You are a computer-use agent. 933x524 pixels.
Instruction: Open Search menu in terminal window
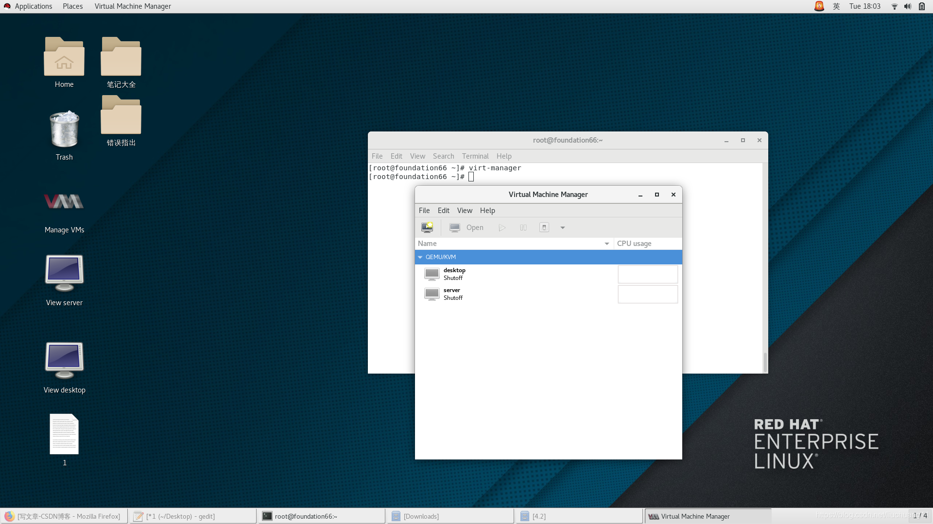pyautogui.click(x=444, y=156)
